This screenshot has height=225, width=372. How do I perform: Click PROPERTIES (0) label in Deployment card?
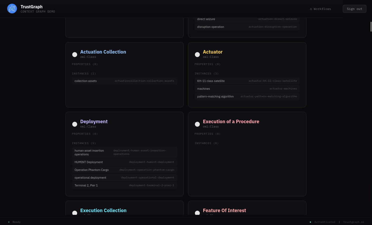pos(85,134)
